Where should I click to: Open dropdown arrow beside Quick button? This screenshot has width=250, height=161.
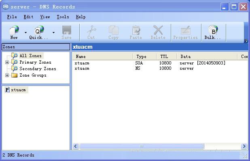(53, 32)
